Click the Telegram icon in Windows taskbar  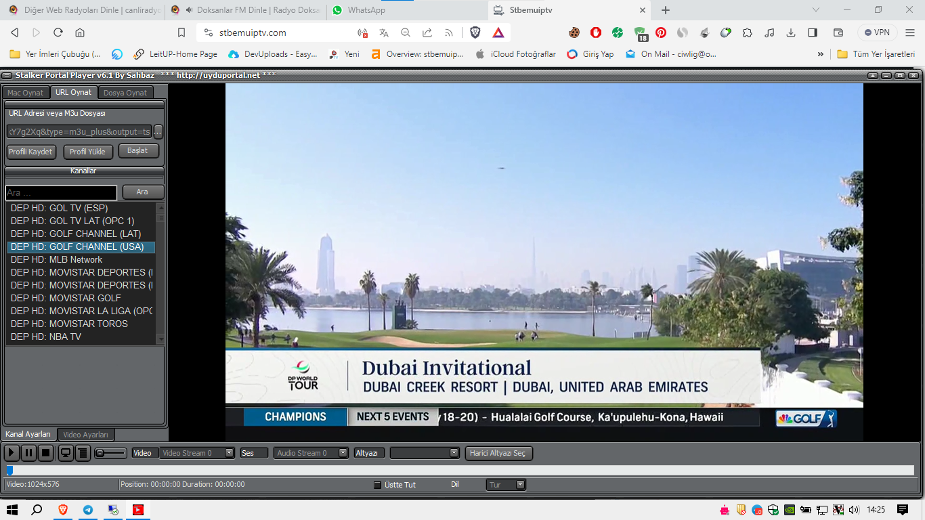coord(88,510)
